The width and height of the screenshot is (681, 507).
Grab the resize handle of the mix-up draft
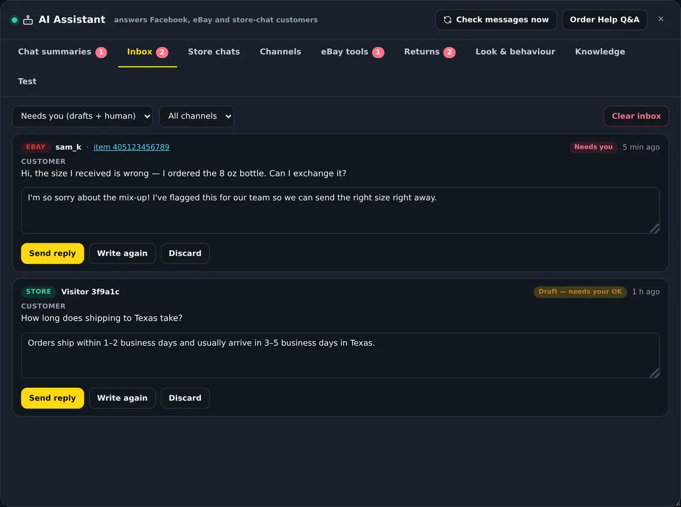(x=654, y=228)
